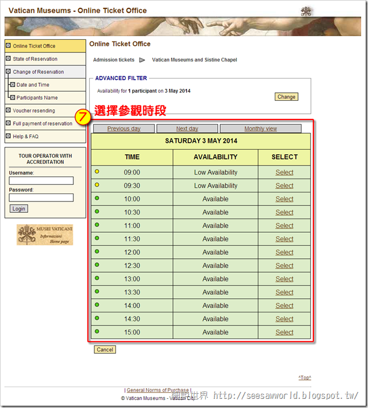Select Participants Name submenu item
Viewport: 368px width, 408px height.
click(45, 98)
